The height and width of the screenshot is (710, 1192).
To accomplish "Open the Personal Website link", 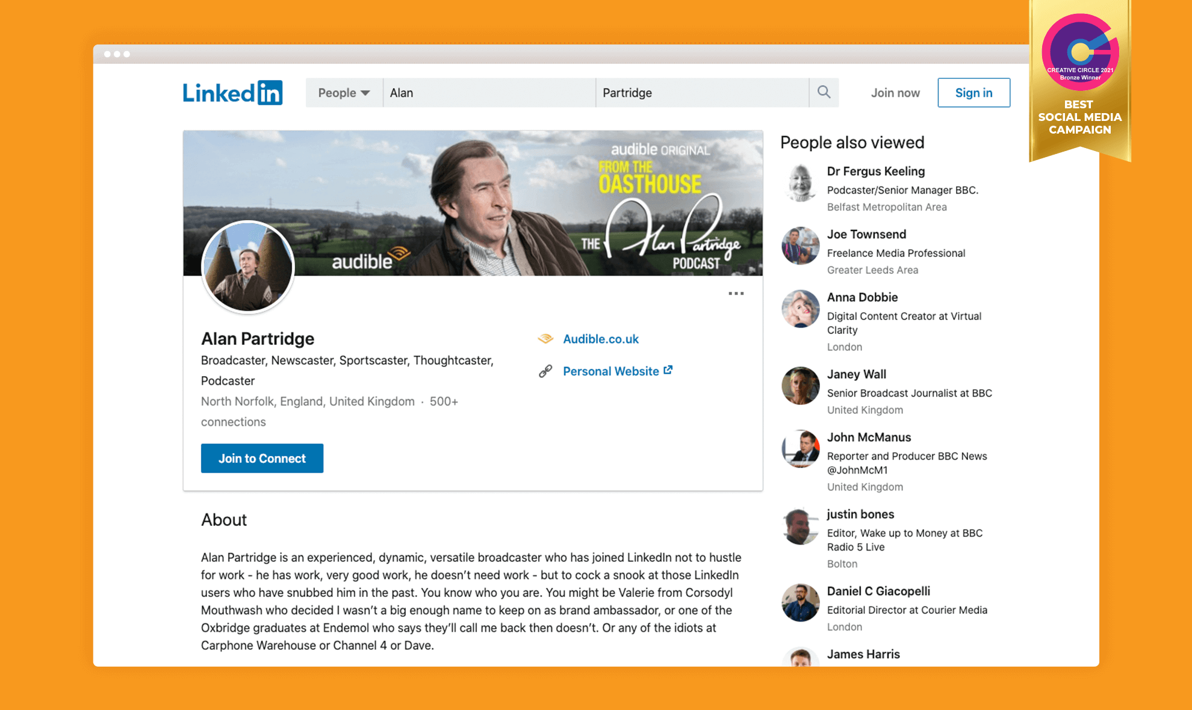I will (617, 371).
